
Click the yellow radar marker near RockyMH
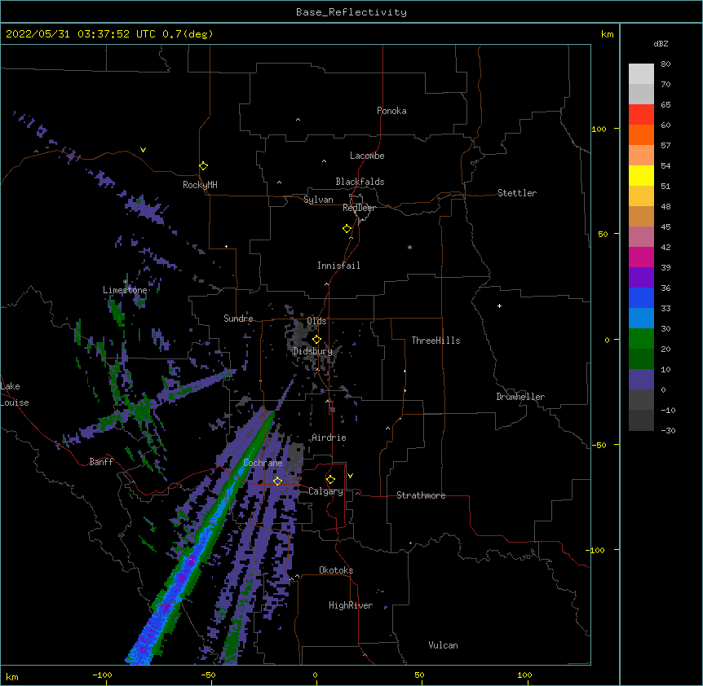click(x=203, y=166)
